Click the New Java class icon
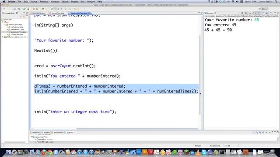Image resolution: width=280 pixels, height=157 pixels. pyautogui.click(x=37, y=9)
